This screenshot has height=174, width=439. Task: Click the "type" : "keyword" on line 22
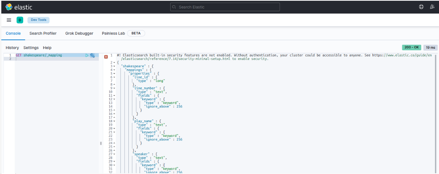tap(162, 136)
